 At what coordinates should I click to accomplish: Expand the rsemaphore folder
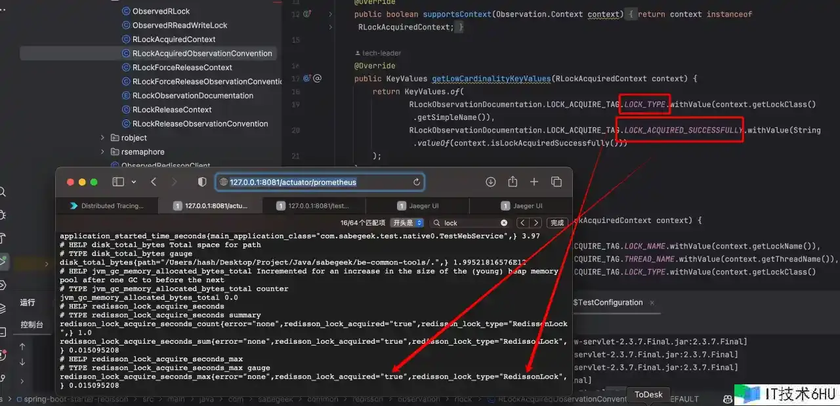[x=102, y=152]
